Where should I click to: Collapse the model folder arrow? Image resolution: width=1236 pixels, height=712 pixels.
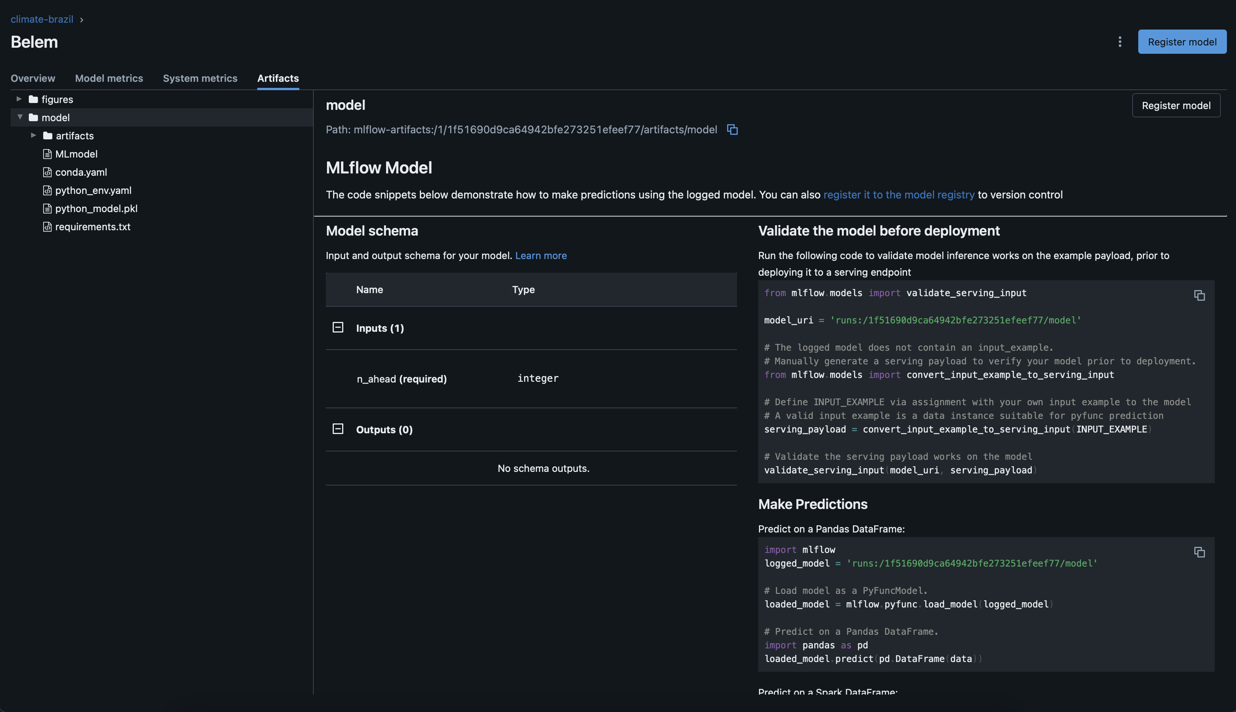point(20,117)
